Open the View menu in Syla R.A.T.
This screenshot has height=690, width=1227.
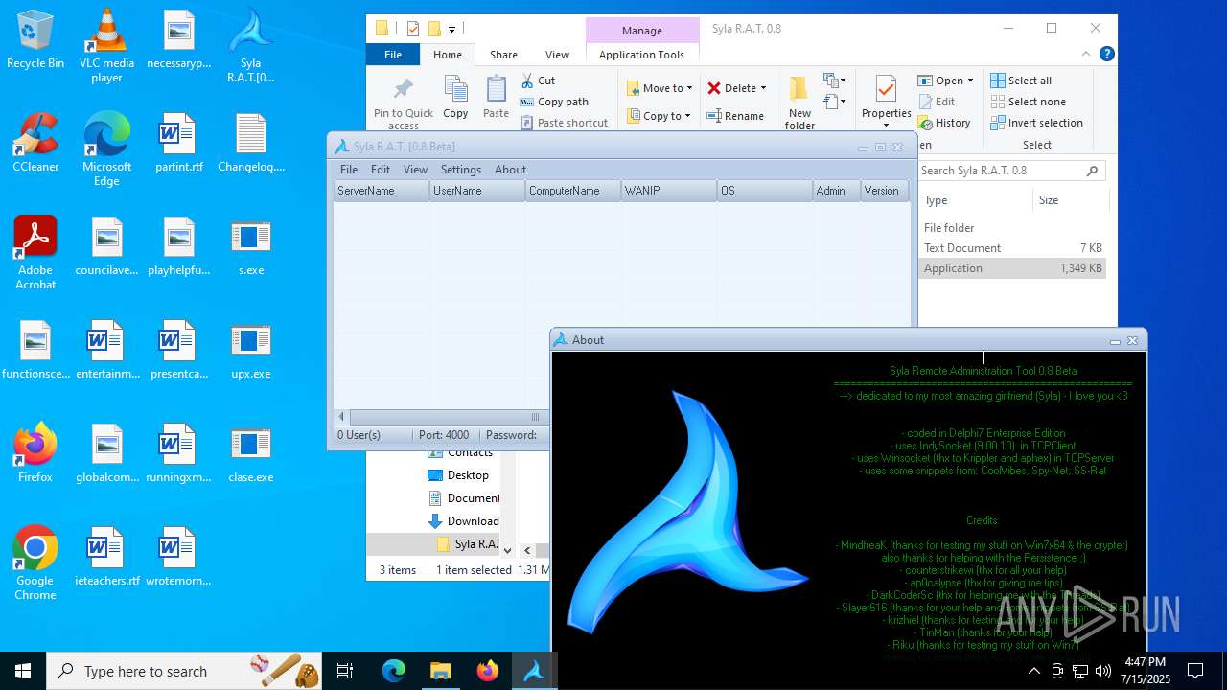click(415, 170)
